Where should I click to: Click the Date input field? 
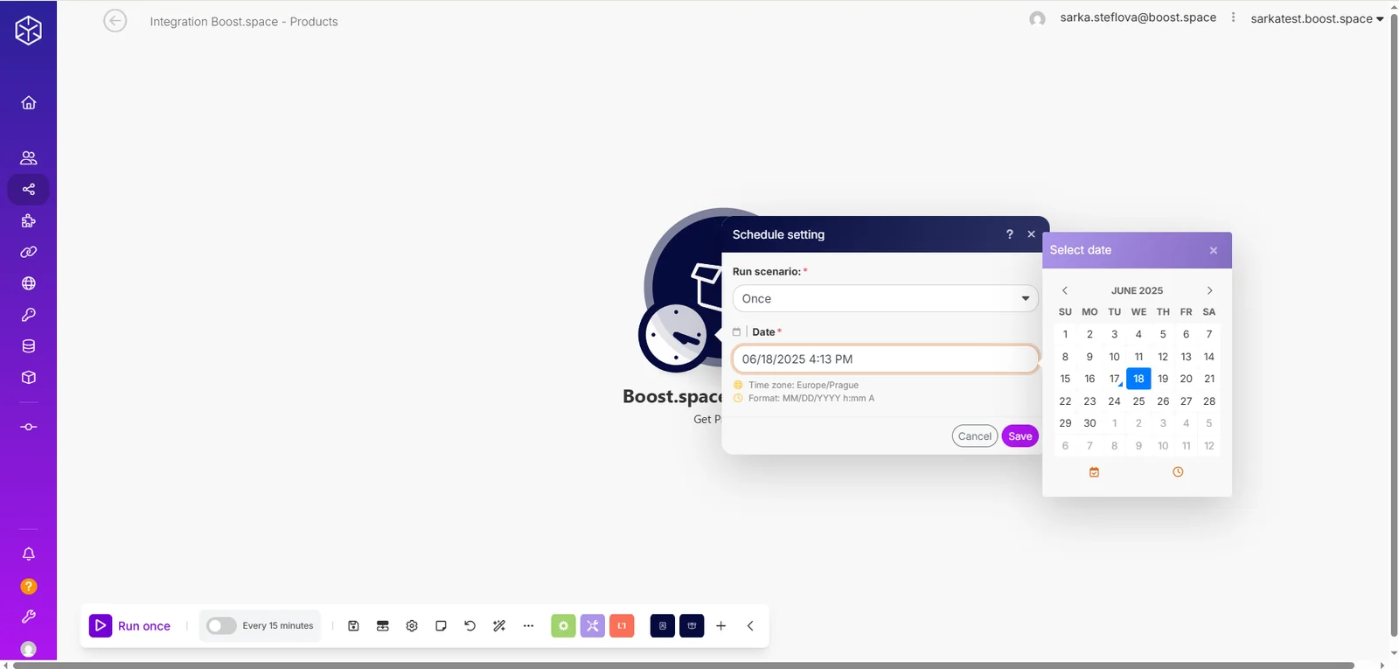[885, 359]
